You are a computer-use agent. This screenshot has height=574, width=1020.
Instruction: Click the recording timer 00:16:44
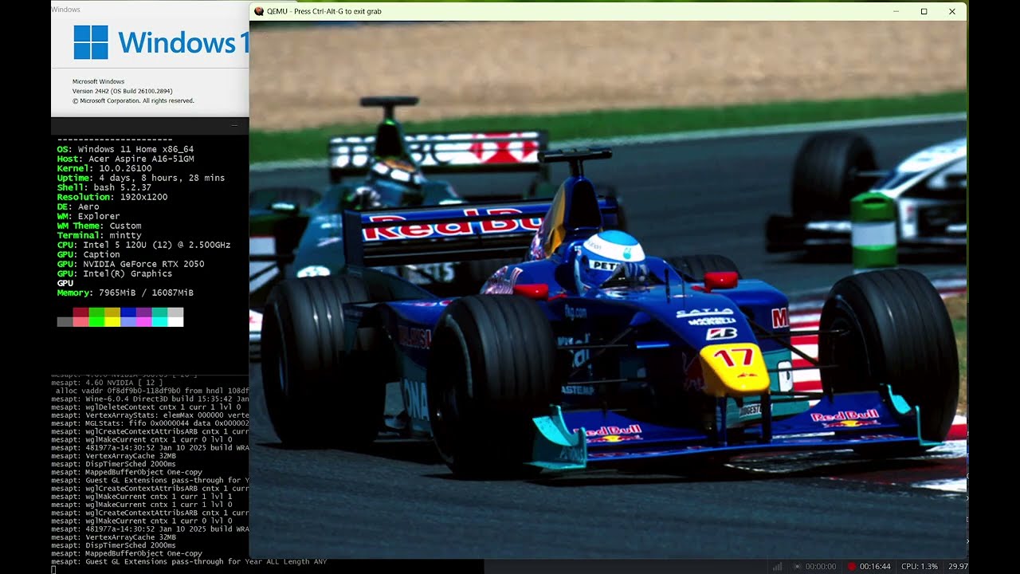[x=875, y=566]
